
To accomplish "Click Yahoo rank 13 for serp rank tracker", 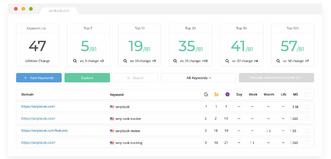I will pos(226,119).
